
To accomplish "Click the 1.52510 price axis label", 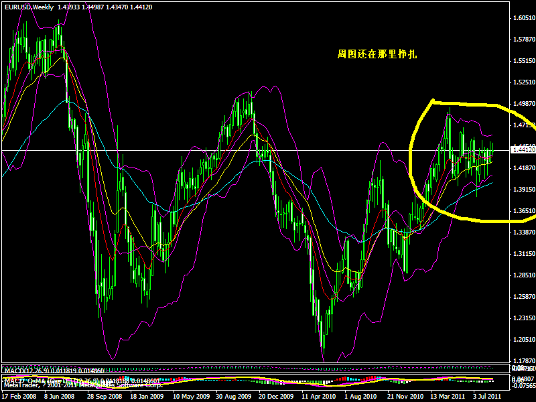I will [524, 82].
